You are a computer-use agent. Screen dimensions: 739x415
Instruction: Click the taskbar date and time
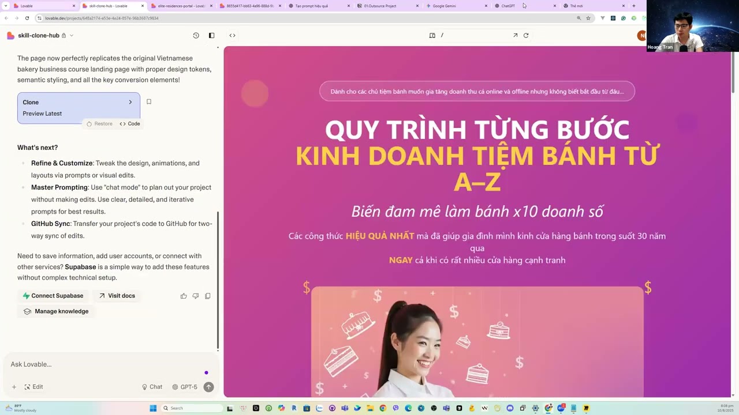pos(726,408)
